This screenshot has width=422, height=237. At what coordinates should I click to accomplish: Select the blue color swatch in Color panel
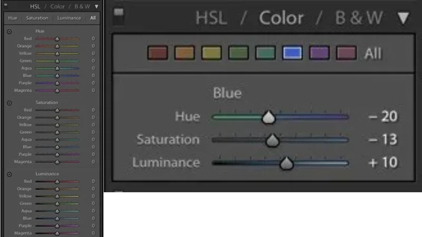coord(292,53)
